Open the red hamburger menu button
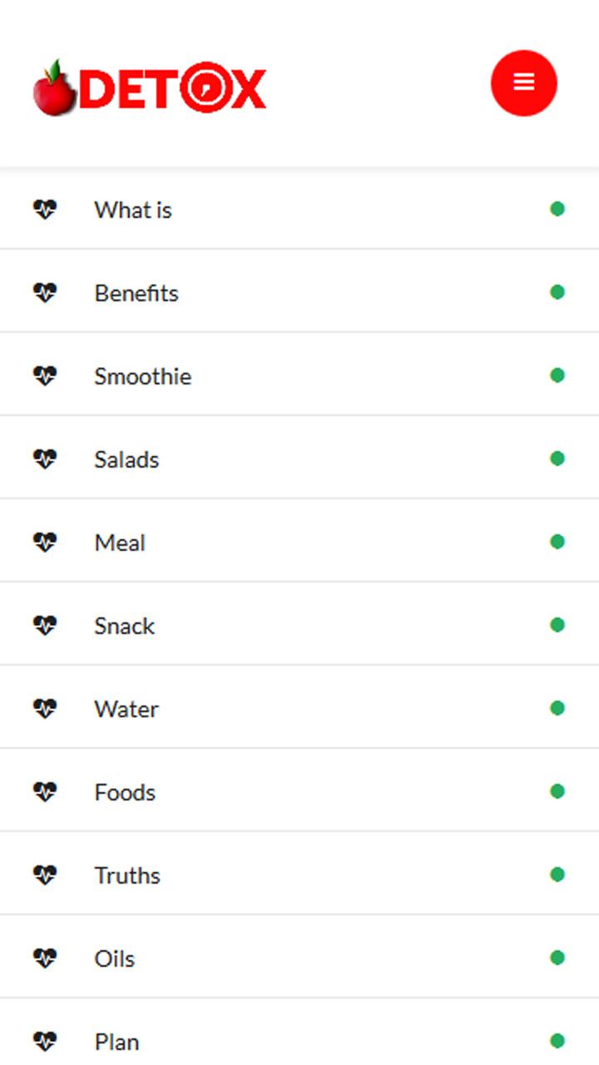Screen dimensions: 599x1065 523,82
